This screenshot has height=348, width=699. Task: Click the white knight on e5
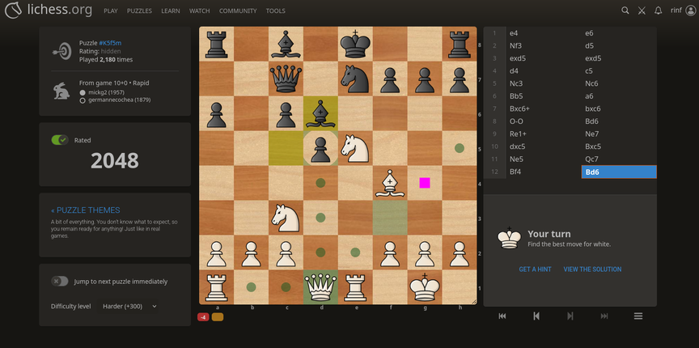pos(355,147)
